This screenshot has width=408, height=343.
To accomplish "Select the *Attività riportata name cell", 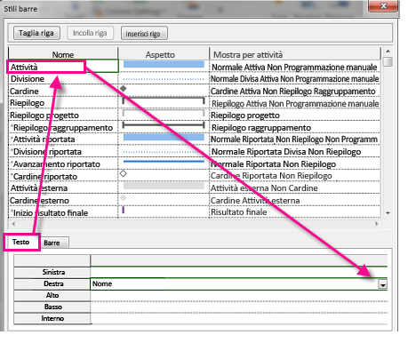I will pyautogui.click(x=63, y=140).
